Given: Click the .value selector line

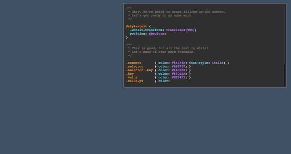Looking at the screenshot, I should pos(132,77).
